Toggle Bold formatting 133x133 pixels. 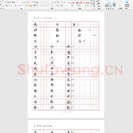point(7,5)
